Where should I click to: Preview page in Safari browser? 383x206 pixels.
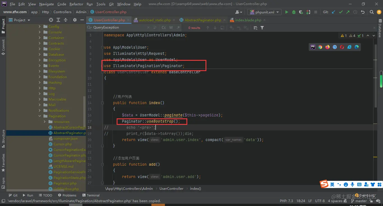click(x=335, y=47)
